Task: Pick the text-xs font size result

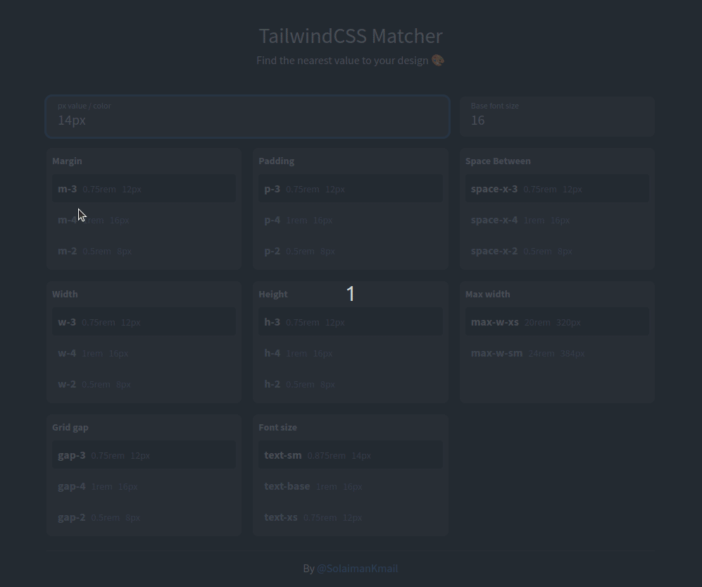Action: coord(350,517)
